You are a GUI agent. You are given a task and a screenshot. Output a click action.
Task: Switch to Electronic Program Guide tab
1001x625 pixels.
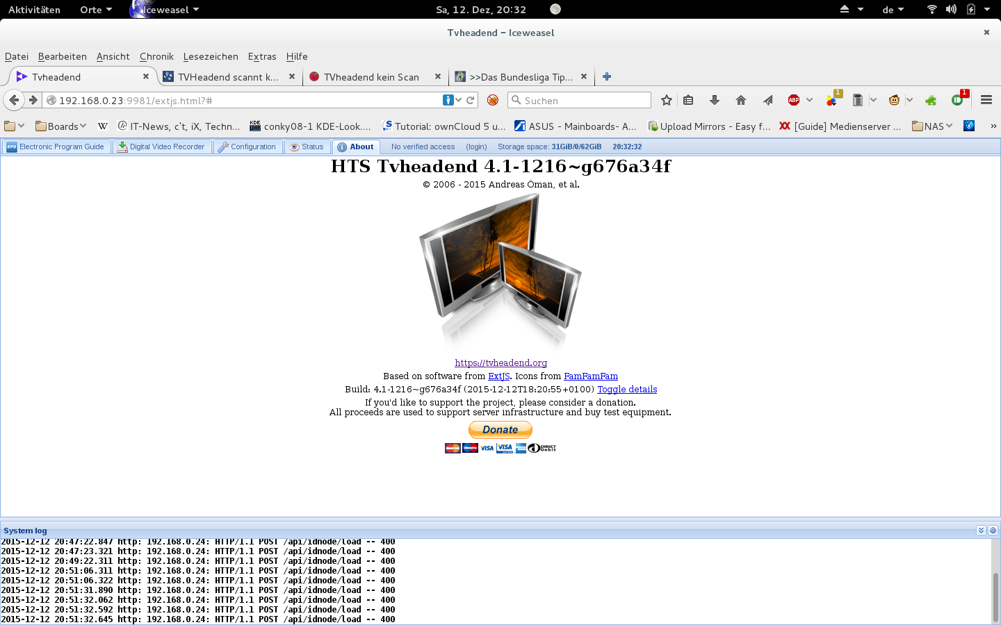tap(56, 147)
